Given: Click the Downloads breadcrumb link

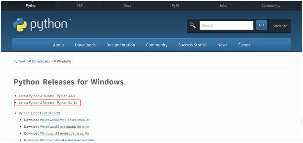Looking at the screenshot, I should [41, 61].
